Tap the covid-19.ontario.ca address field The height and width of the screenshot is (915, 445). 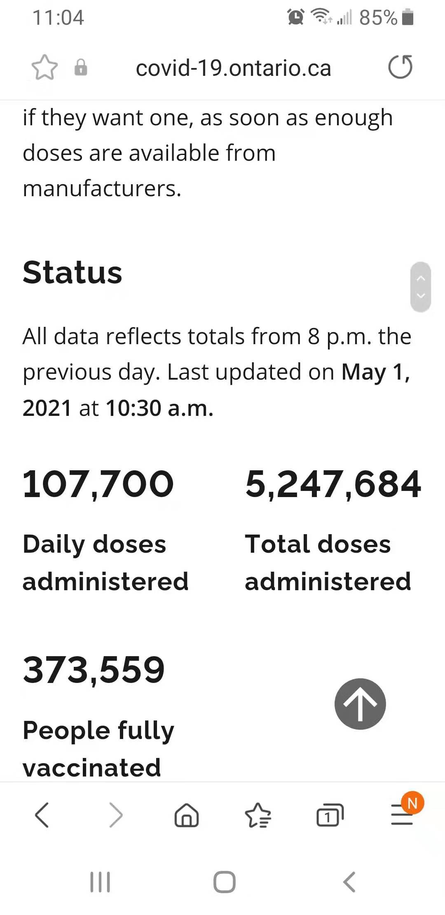pos(234,68)
